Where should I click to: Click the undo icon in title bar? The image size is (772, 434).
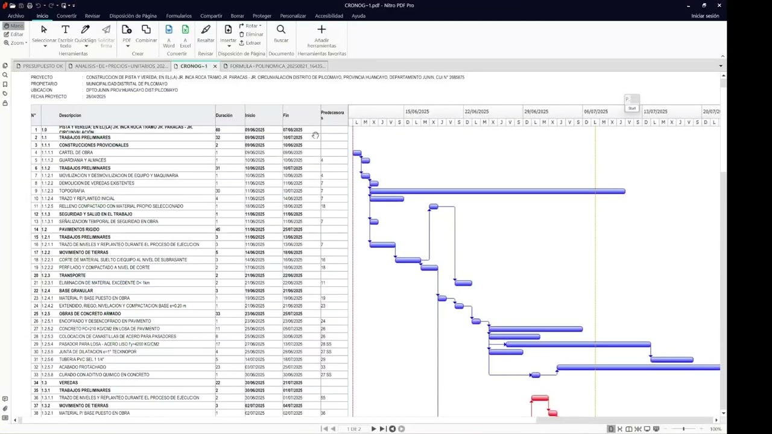point(39,5)
